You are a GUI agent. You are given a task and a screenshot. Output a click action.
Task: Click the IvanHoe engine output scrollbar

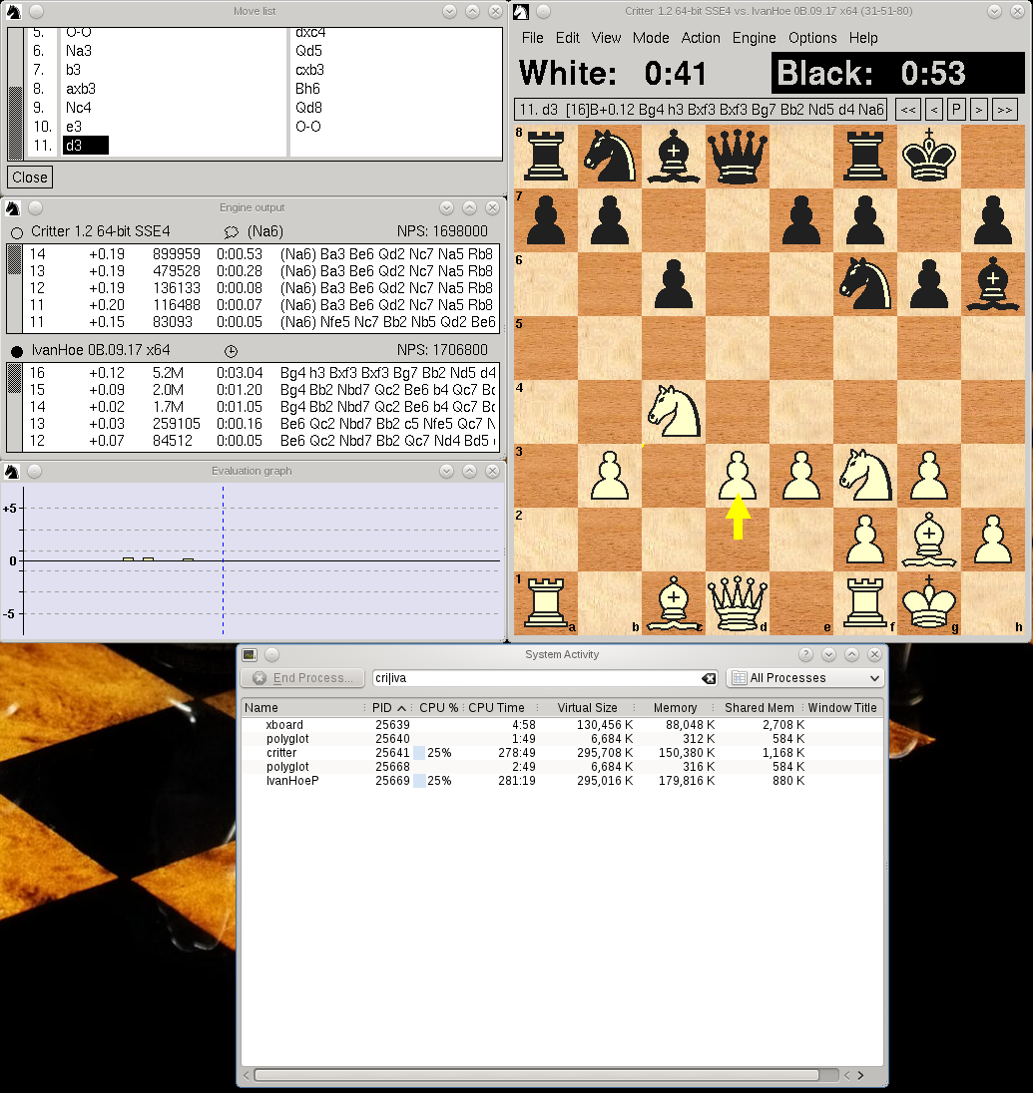point(14,407)
